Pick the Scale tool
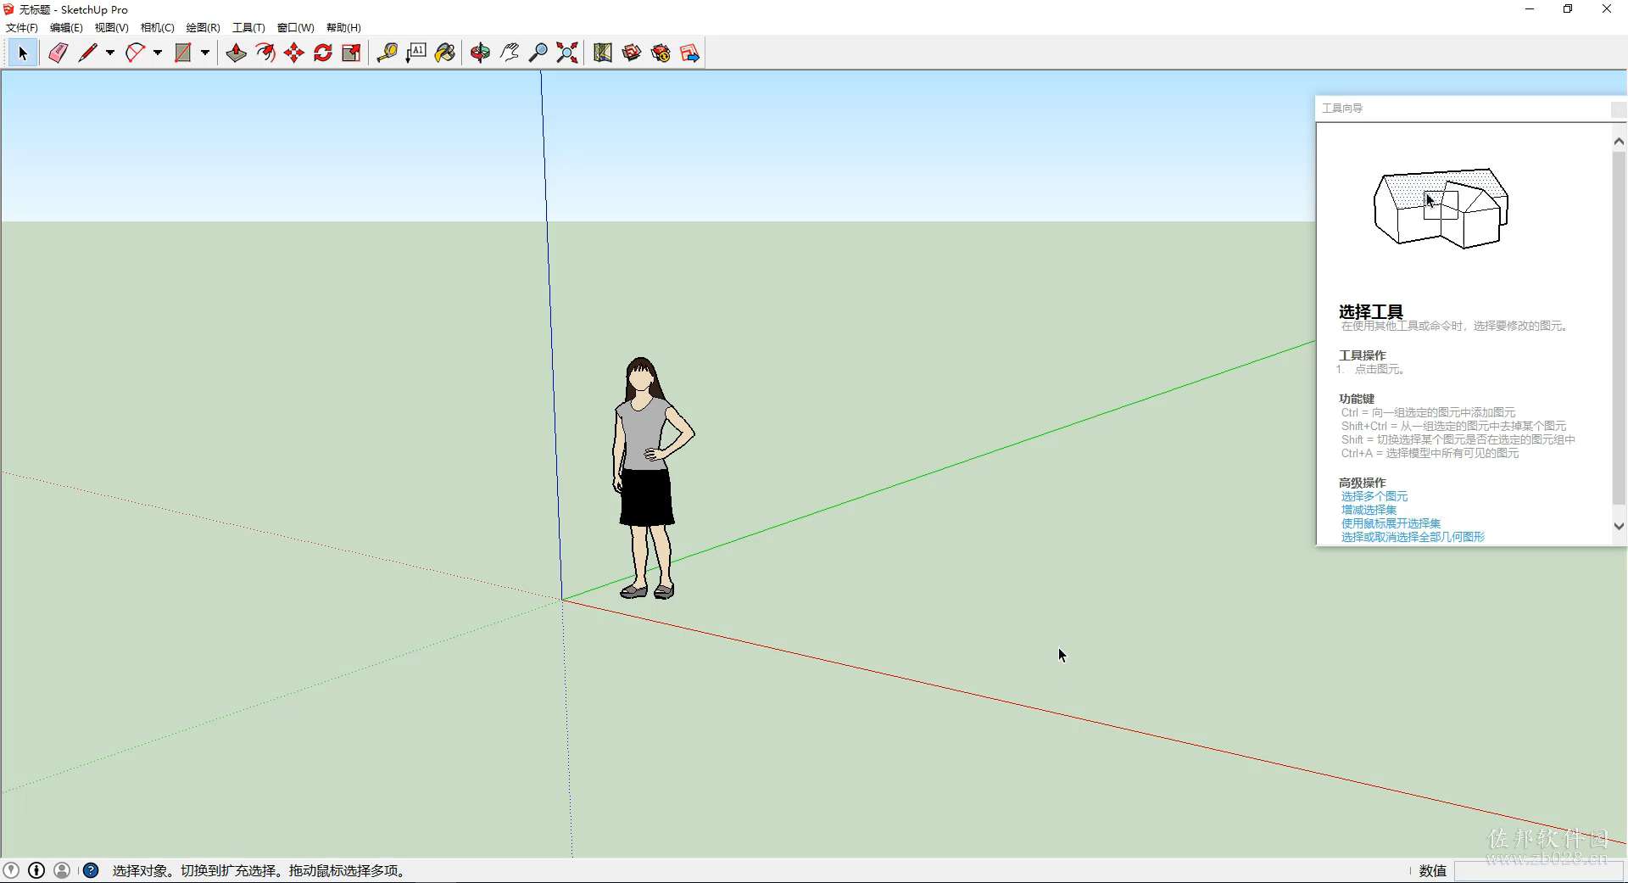This screenshot has width=1628, height=883. (351, 53)
